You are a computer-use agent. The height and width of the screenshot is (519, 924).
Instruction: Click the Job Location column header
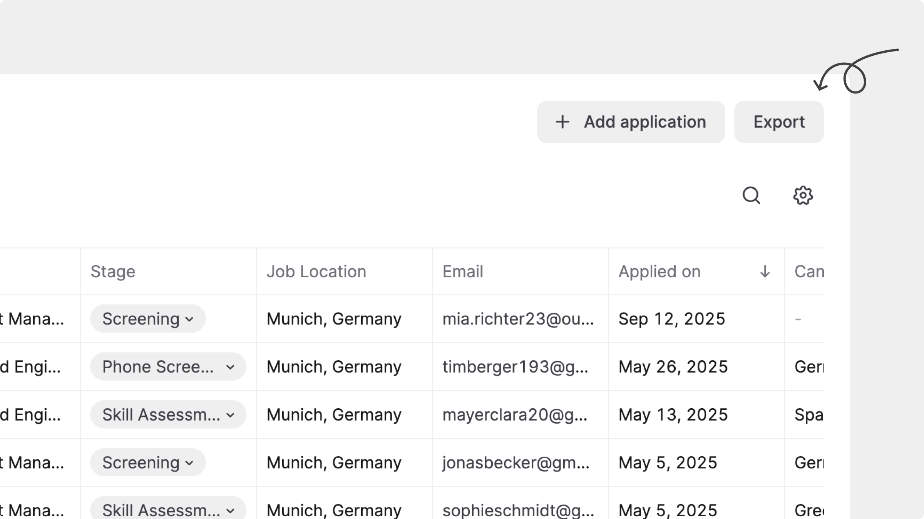click(316, 271)
